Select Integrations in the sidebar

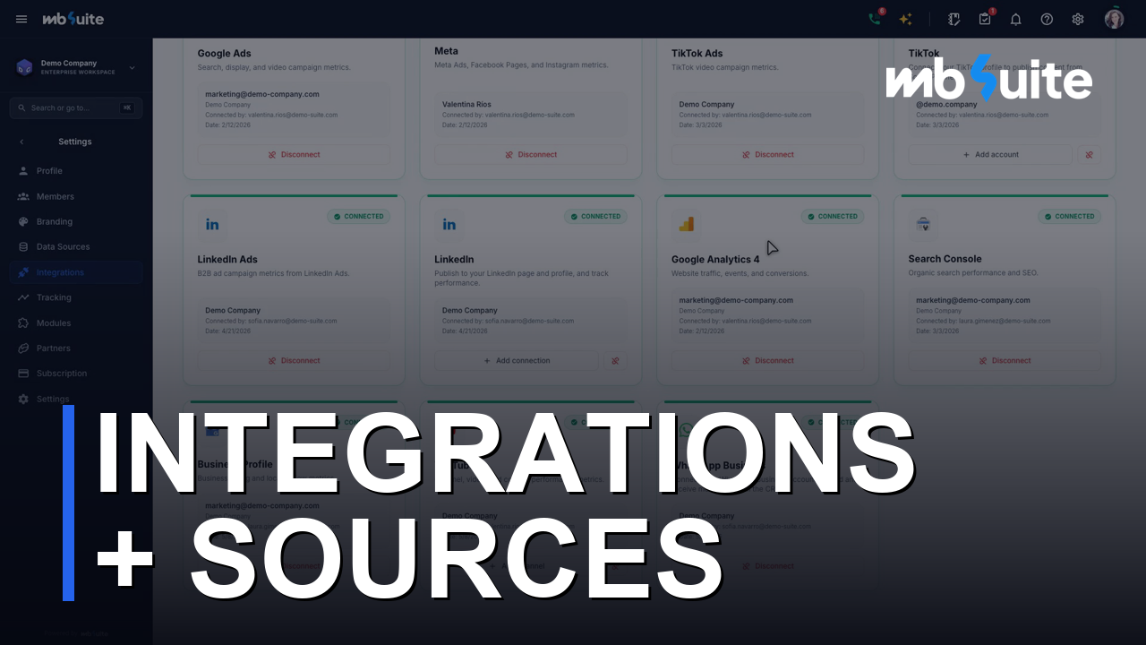76,272
